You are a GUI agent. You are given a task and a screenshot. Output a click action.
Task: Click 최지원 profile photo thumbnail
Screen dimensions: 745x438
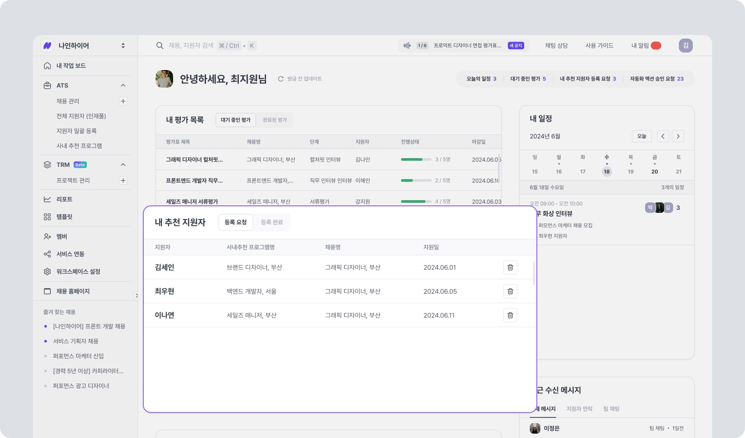(164, 79)
